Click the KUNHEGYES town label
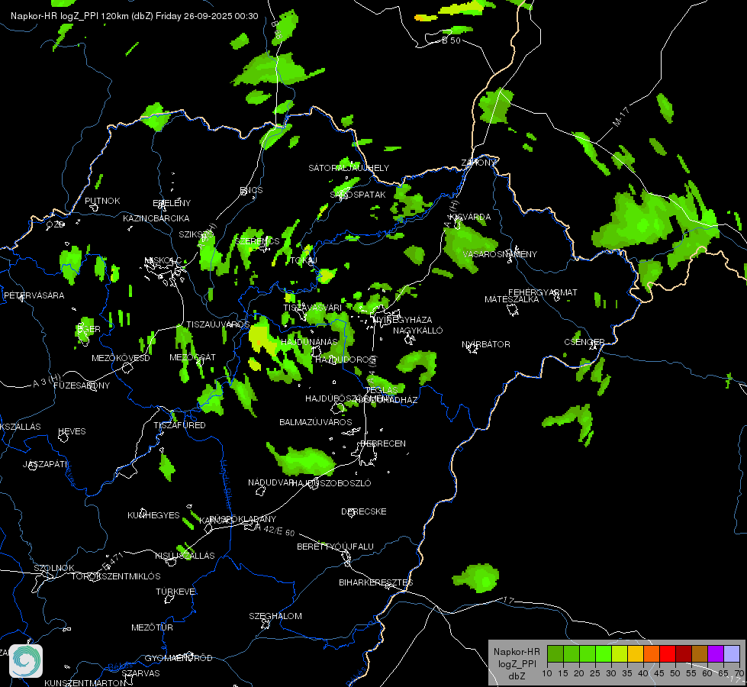The height and width of the screenshot is (687, 747). click(x=153, y=515)
